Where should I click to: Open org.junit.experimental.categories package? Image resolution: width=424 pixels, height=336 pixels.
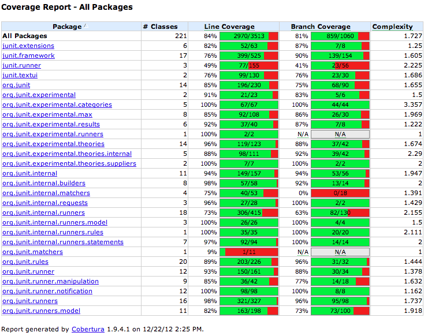pos(57,104)
